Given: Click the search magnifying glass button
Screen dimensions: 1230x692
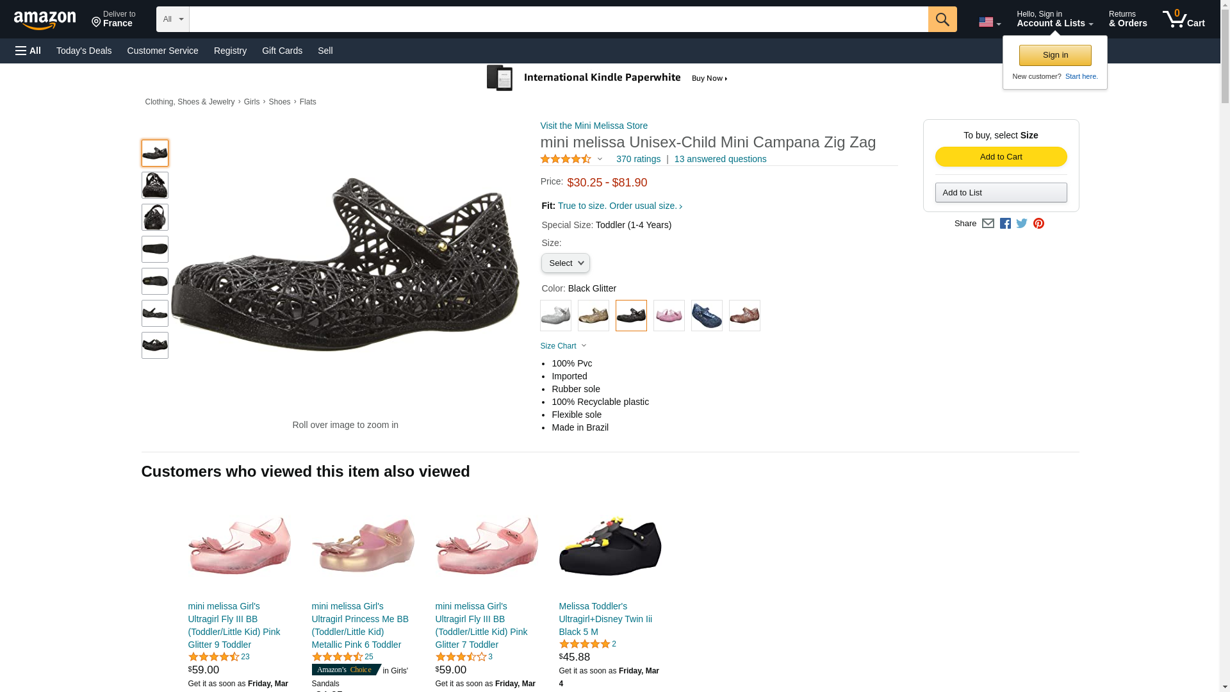Looking at the screenshot, I should [x=942, y=19].
